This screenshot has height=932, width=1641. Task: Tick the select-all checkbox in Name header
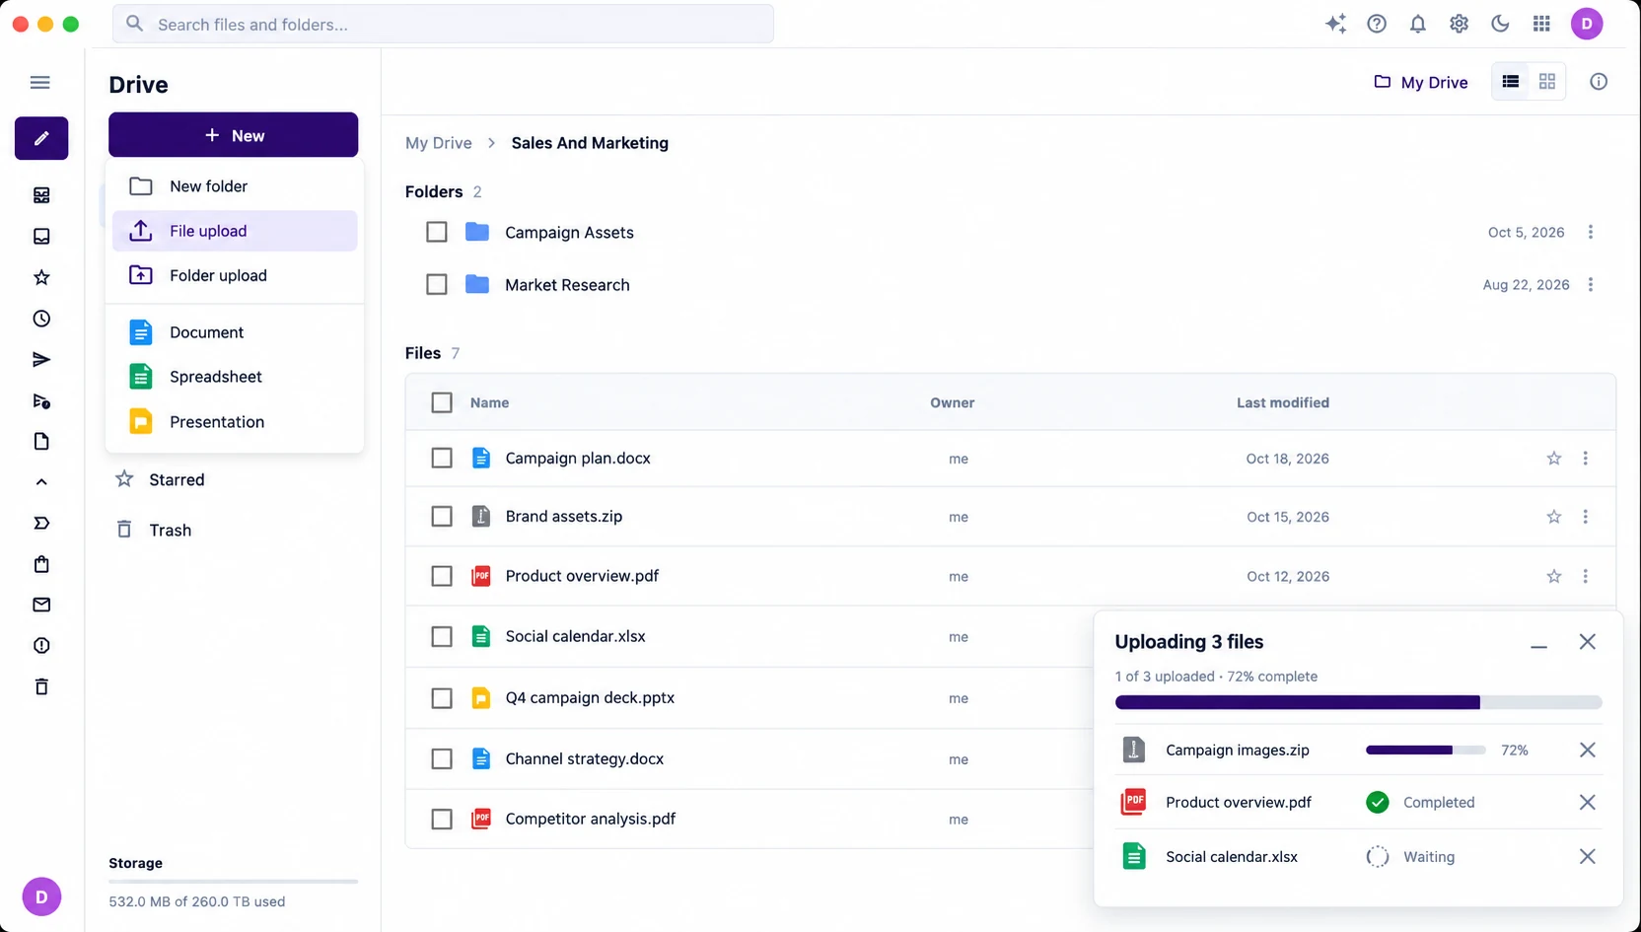(x=442, y=402)
